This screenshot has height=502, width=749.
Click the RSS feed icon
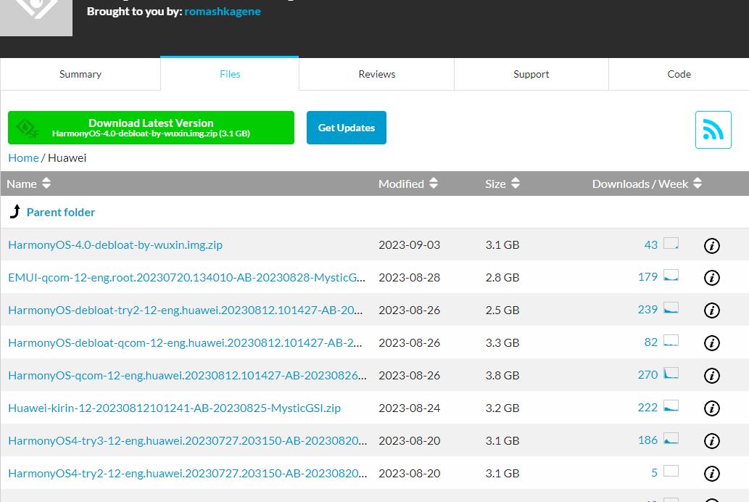pyautogui.click(x=713, y=130)
